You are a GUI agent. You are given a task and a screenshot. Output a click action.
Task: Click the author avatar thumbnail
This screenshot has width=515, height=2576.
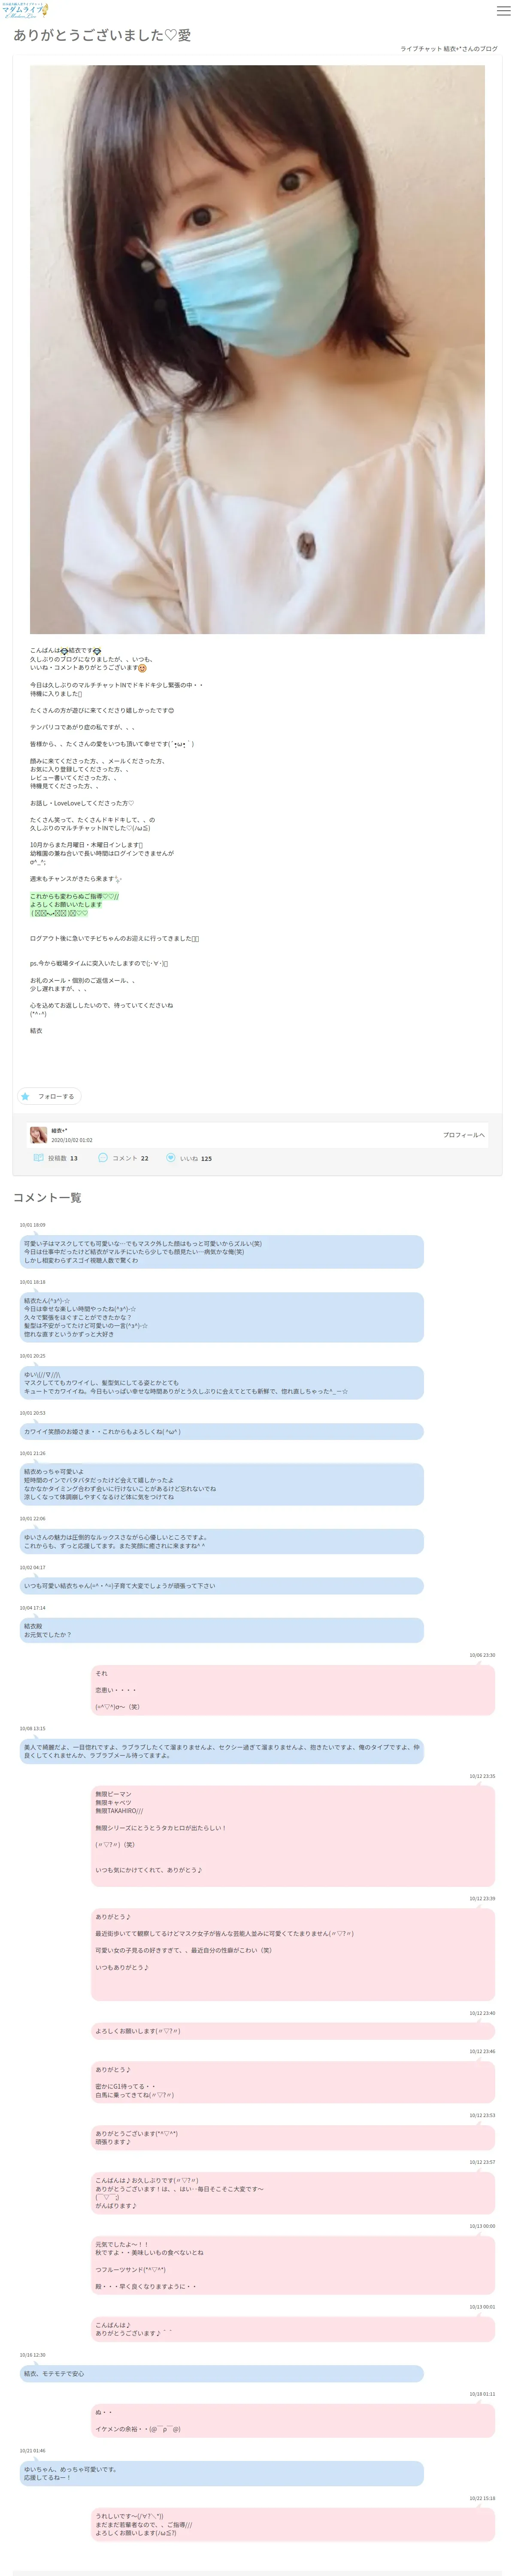(38, 1135)
